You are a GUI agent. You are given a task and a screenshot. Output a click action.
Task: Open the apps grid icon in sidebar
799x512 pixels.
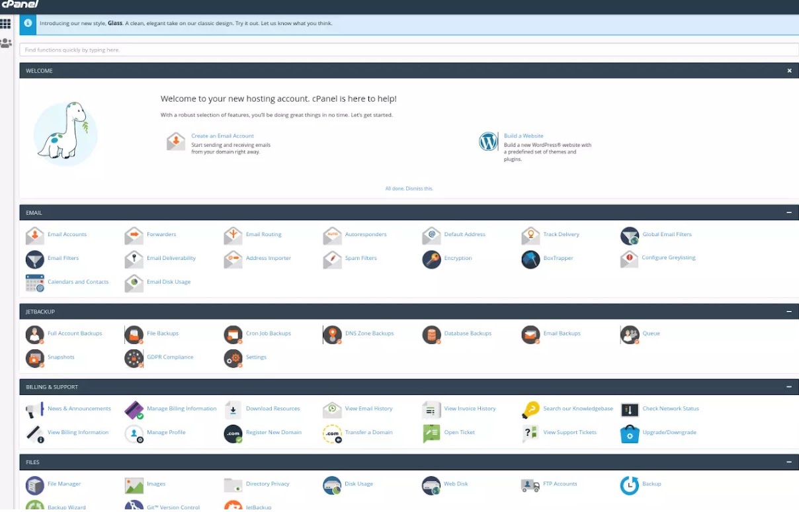[6, 24]
